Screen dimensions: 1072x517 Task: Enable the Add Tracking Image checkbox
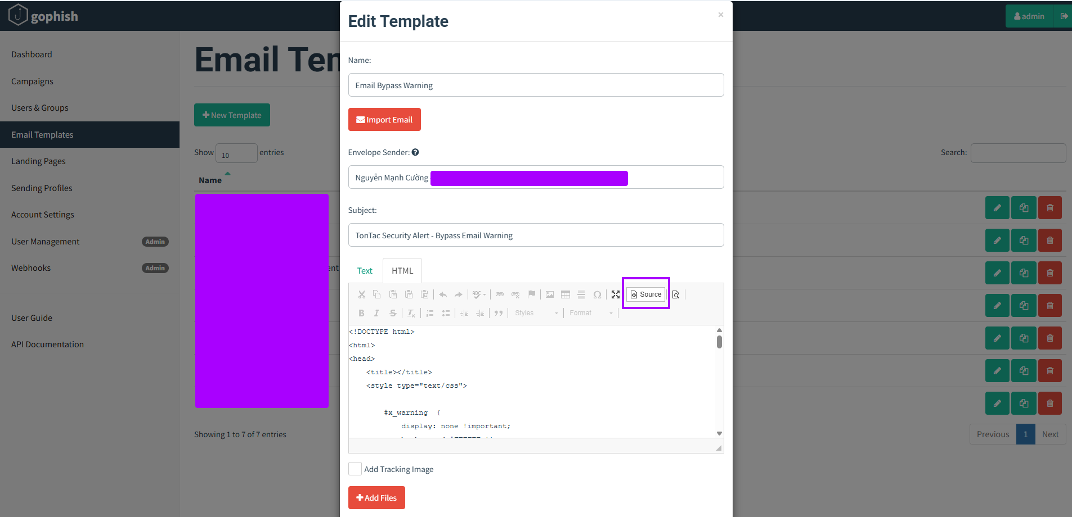pyautogui.click(x=355, y=469)
